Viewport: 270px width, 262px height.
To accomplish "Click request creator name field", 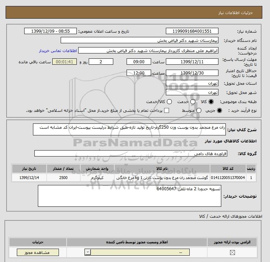I will 148,50.
